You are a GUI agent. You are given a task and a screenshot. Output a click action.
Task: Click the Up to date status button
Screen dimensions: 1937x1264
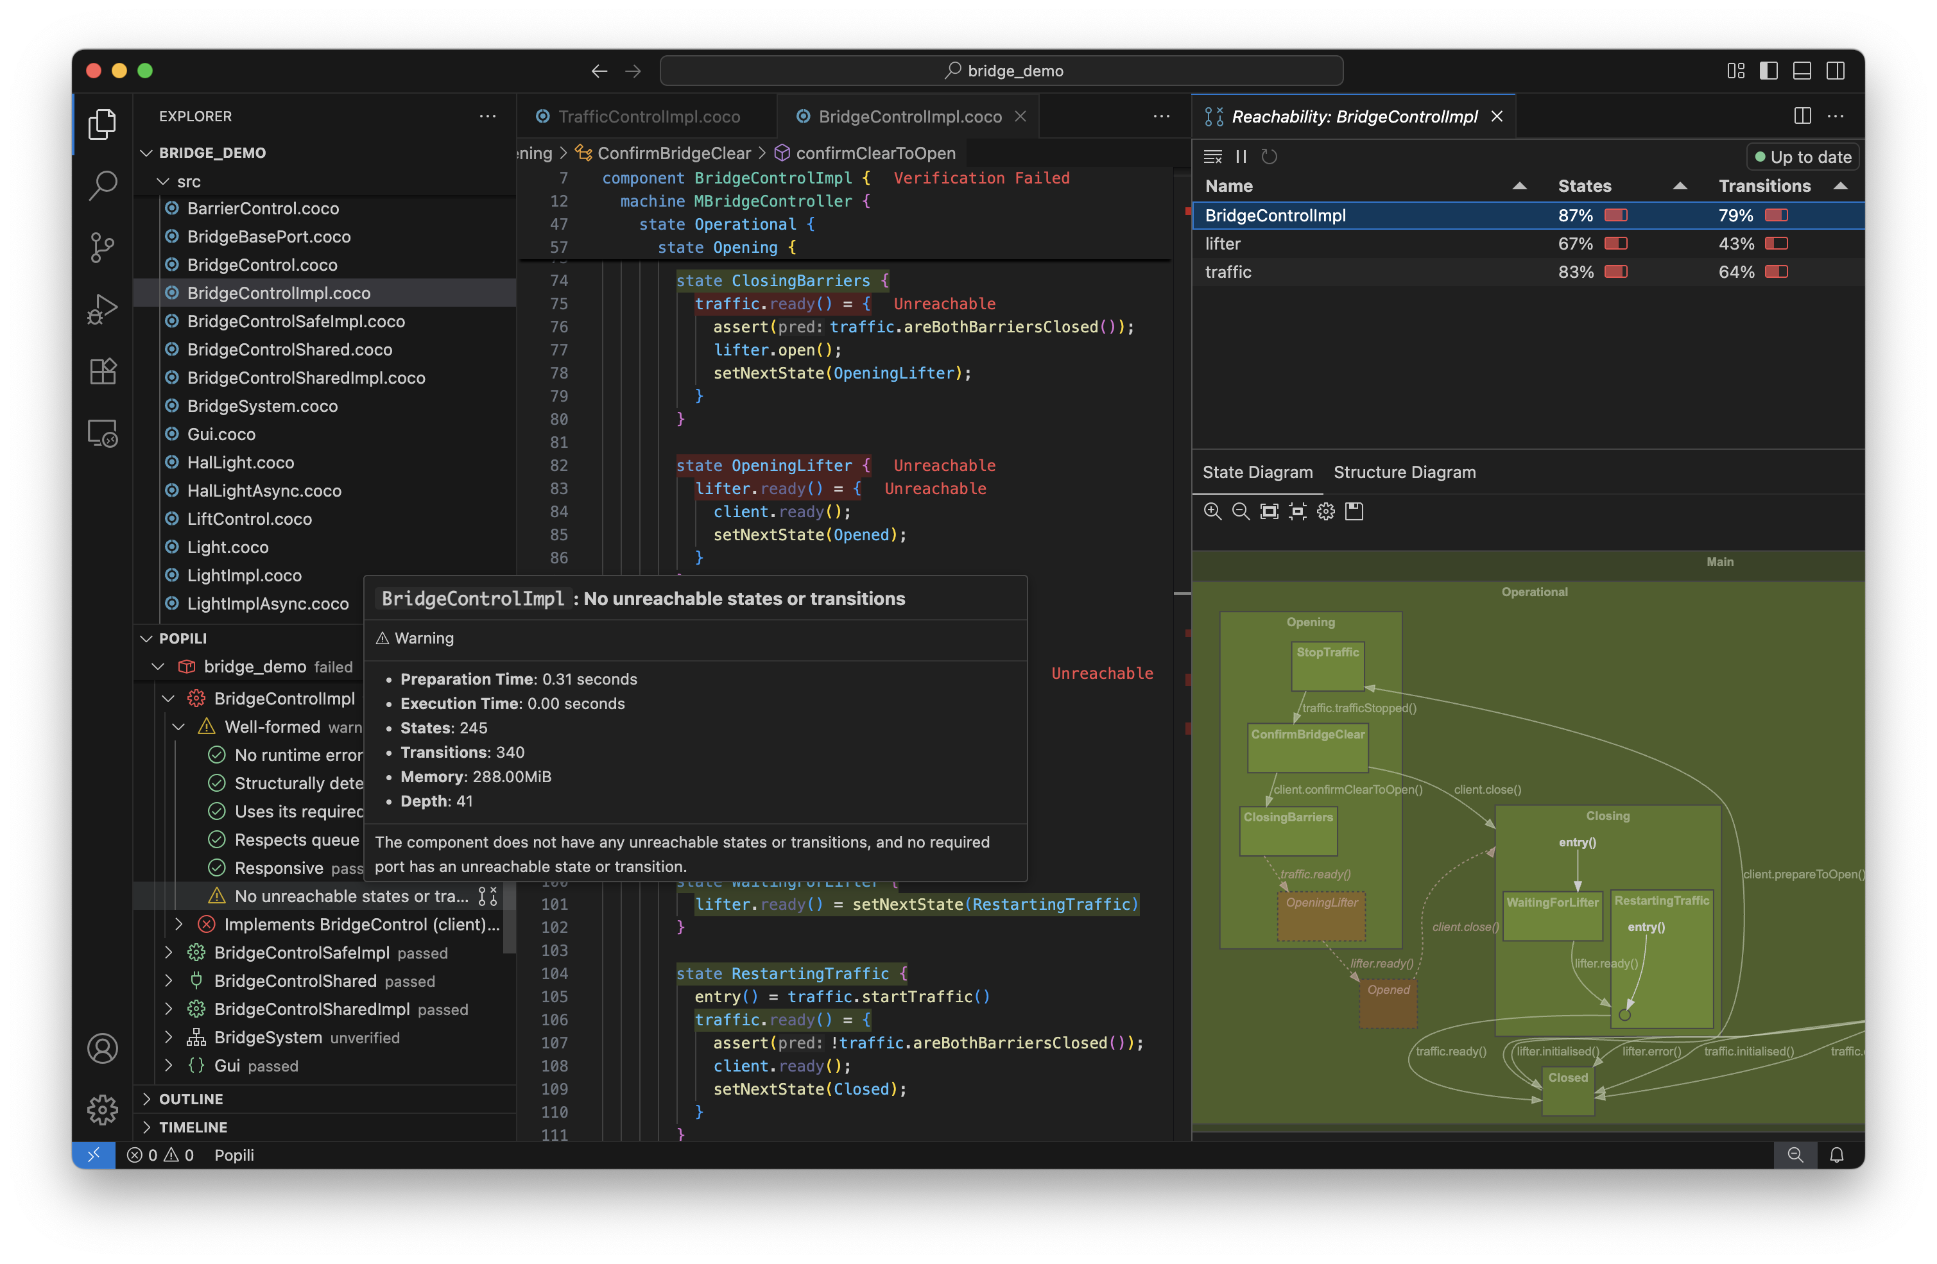1803,157
